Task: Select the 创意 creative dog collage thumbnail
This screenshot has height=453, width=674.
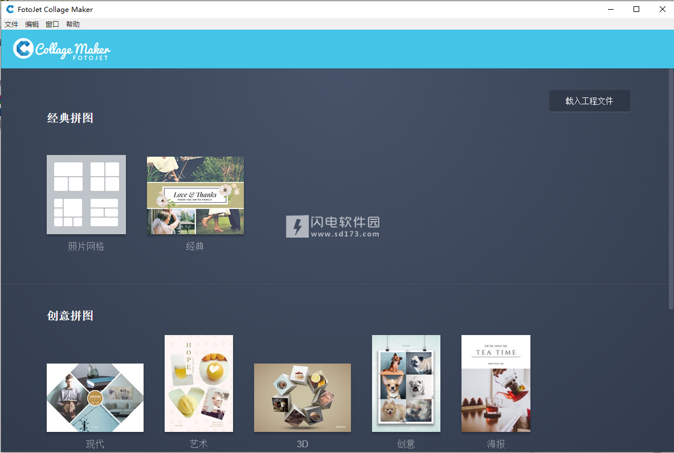Action: pyautogui.click(x=406, y=383)
